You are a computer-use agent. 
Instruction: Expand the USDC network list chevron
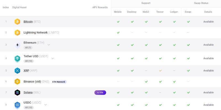pyautogui.click(x=46, y=105)
